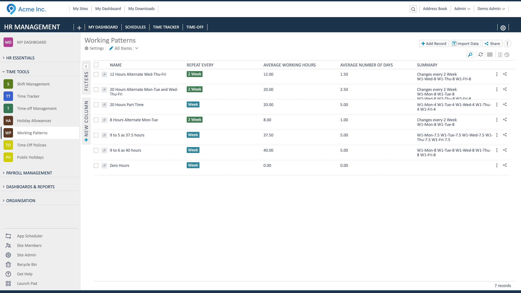The height and width of the screenshot is (293, 521).
Task: Click the search magnifier icon above table
Action: (x=470, y=55)
